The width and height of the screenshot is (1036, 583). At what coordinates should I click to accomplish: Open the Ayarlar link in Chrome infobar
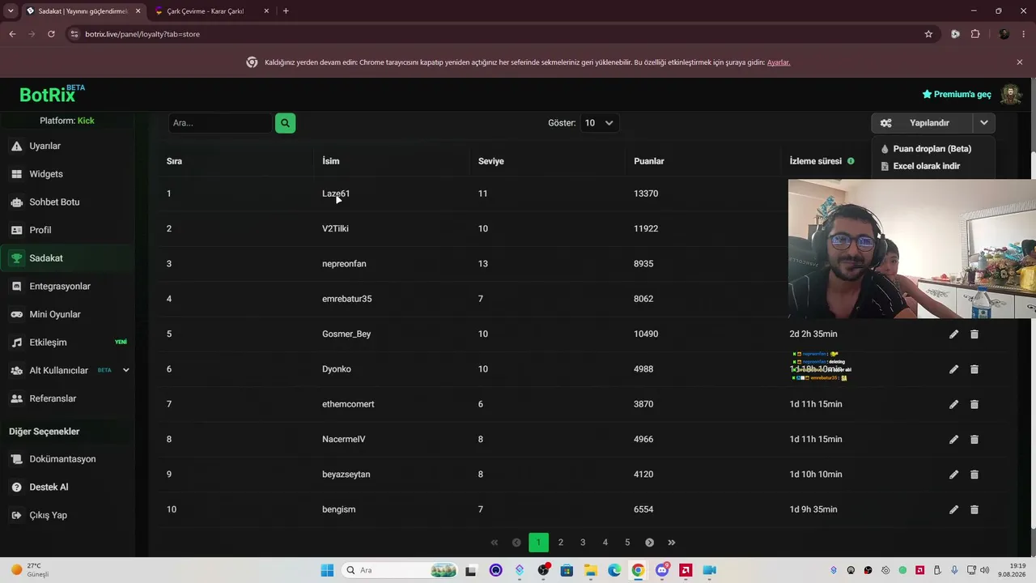click(x=779, y=62)
